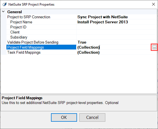Screen dimensions: 158x129
Task: Select the Subsidiary property label
Action: 19,37
